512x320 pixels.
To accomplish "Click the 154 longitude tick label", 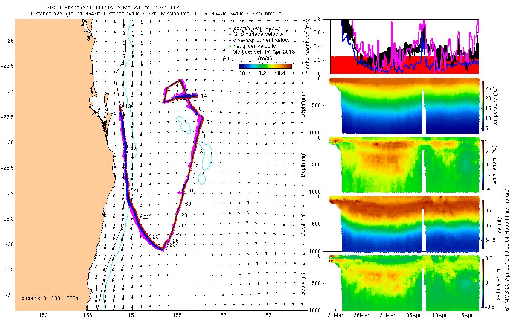I will (132, 315).
